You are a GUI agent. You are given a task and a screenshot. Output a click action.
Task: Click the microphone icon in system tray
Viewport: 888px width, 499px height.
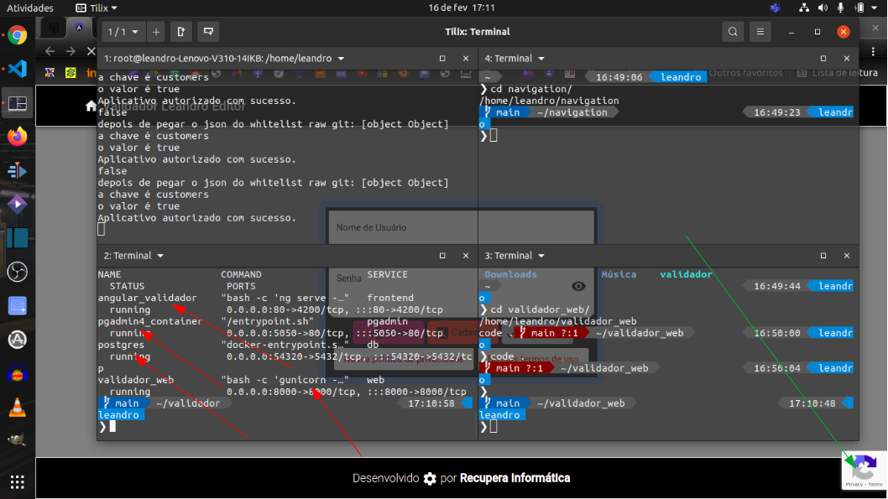840,8
